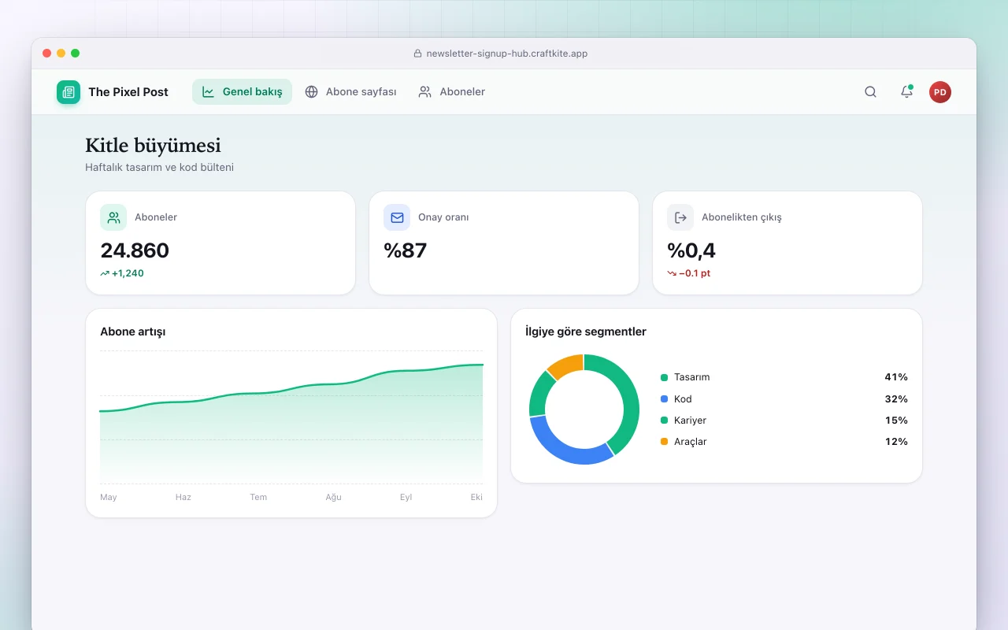The image size is (1008, 630).
Task: Click the Eki axis label
Action: tap(476, 497)
